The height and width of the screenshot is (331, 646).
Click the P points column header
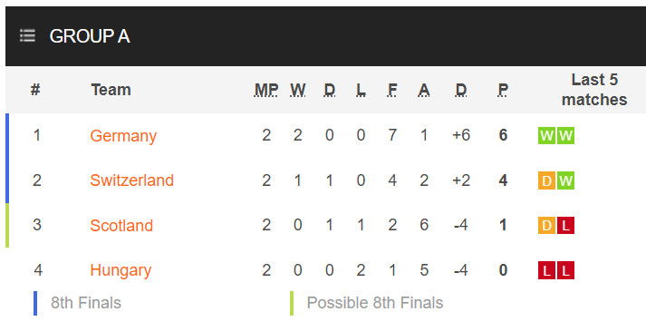click(x=503, y=90)
